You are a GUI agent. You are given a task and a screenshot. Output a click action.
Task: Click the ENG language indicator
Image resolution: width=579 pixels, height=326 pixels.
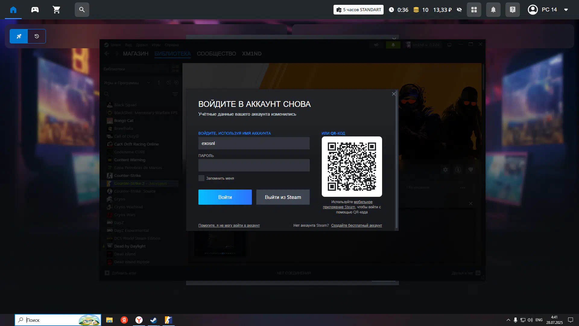(539, 320)
